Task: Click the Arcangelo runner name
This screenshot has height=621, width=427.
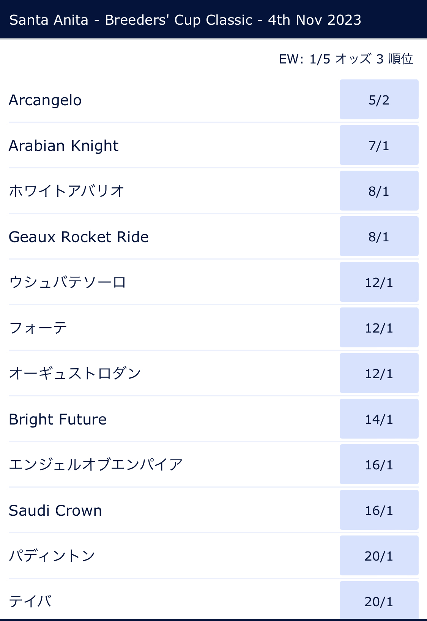Action: pyautogui.click(x=45, y=100)
